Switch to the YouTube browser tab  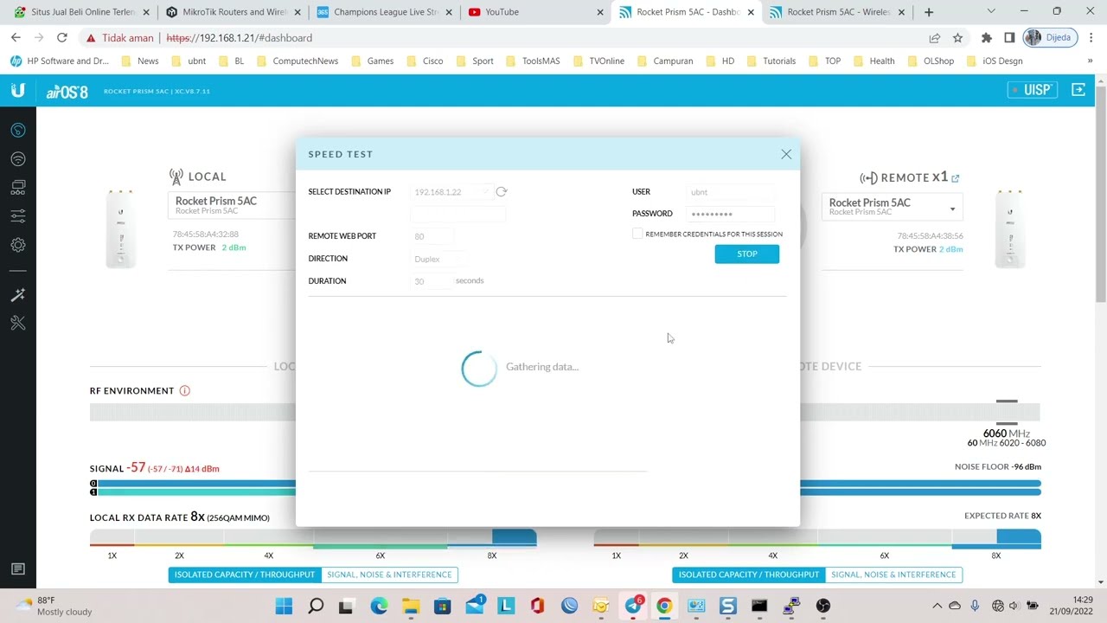coord(533,12)
